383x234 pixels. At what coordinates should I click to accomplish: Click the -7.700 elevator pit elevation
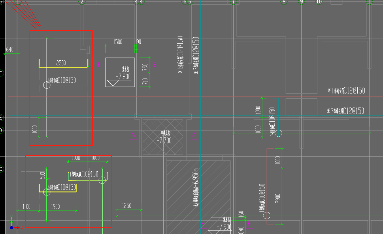click(164, 141)
